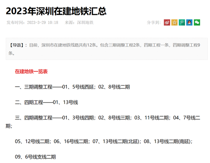Click the line 09、6号线支线二期
This screenshot has width=210, height=163.
click(x=36, y=157)
